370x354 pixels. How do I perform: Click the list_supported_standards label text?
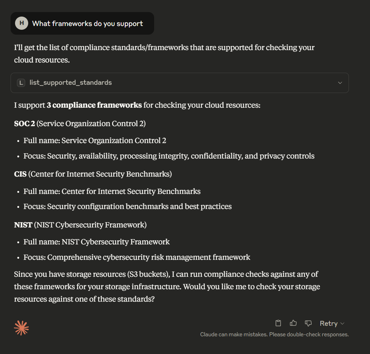tap(70, 82)
